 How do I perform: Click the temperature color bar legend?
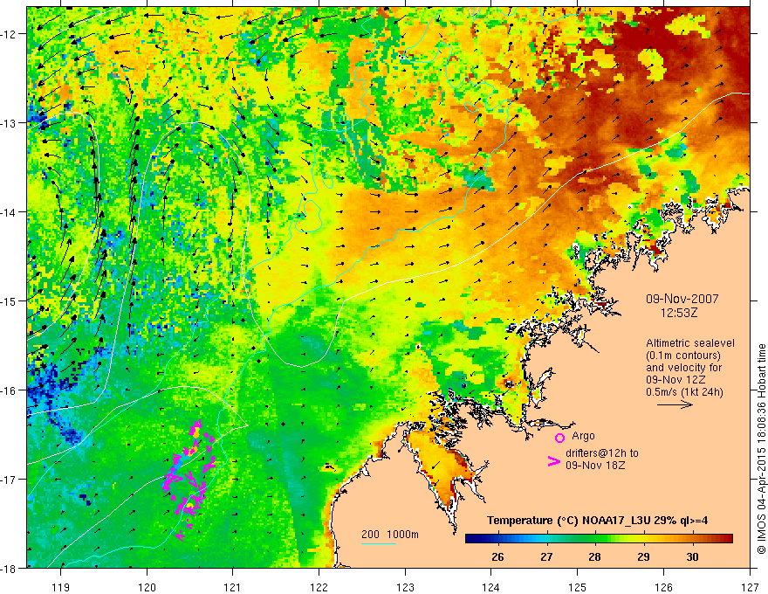599,539
